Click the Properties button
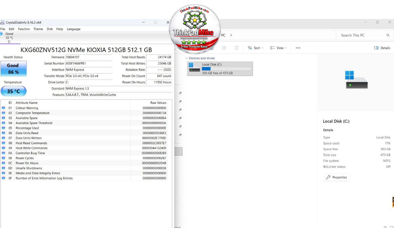The width and height of the screenshot is (394, 247). 337,177
